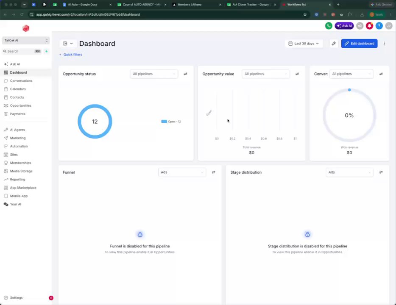
Task: Click the Stage distribution widget swap icon
Action: click(x=381, y=172)
